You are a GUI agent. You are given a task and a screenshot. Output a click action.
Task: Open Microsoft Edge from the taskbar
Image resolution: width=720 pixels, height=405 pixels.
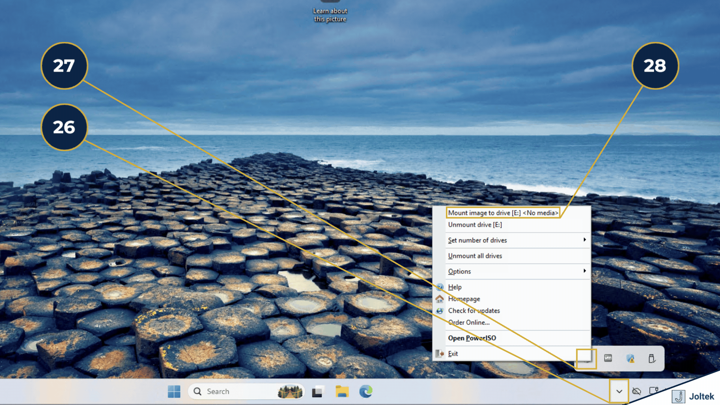pyautogui.click(x=366, y=391)
